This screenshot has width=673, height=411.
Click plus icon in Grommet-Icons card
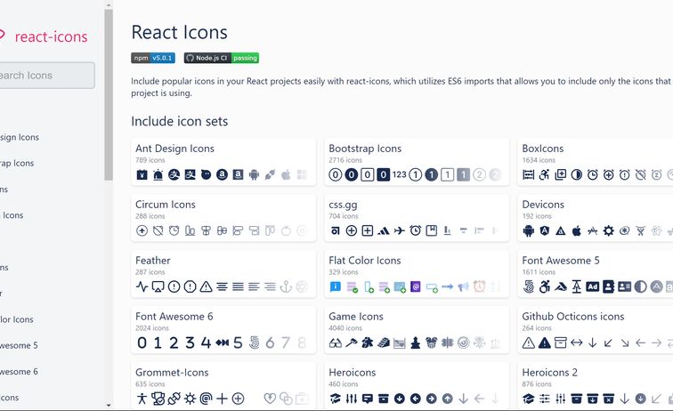point(222,399)
